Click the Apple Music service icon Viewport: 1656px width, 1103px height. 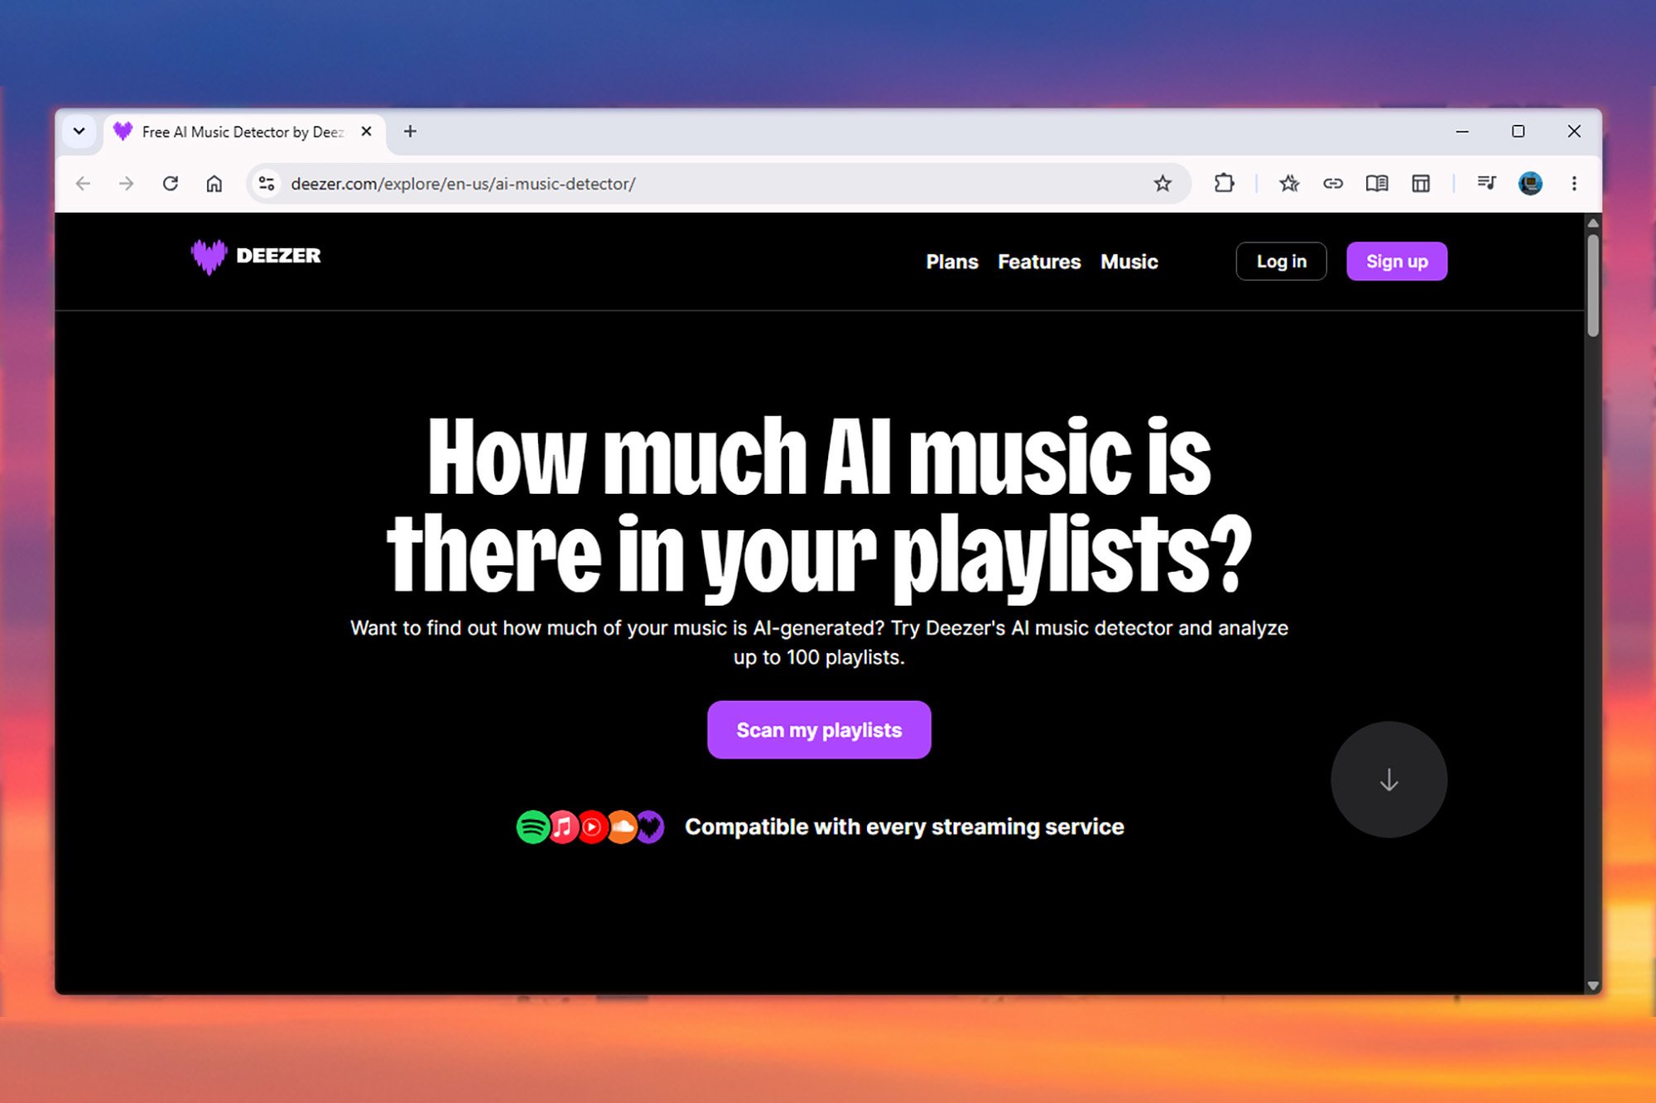point(563,827)
